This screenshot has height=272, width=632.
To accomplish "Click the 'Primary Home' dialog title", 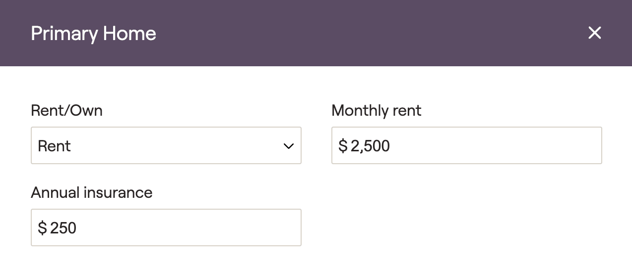I will tap(93, 34).
